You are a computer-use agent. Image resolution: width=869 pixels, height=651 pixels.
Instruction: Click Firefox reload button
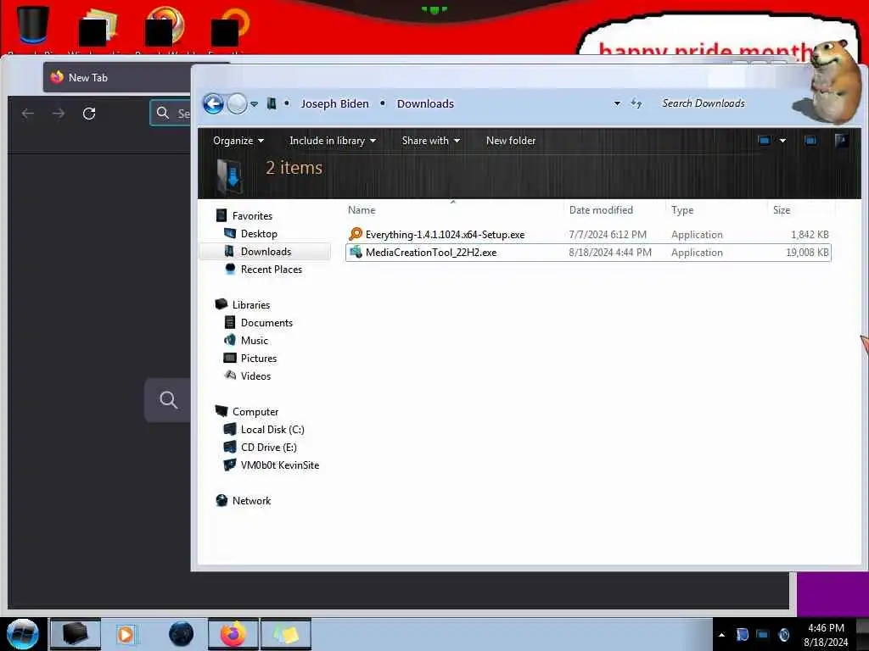89,114
